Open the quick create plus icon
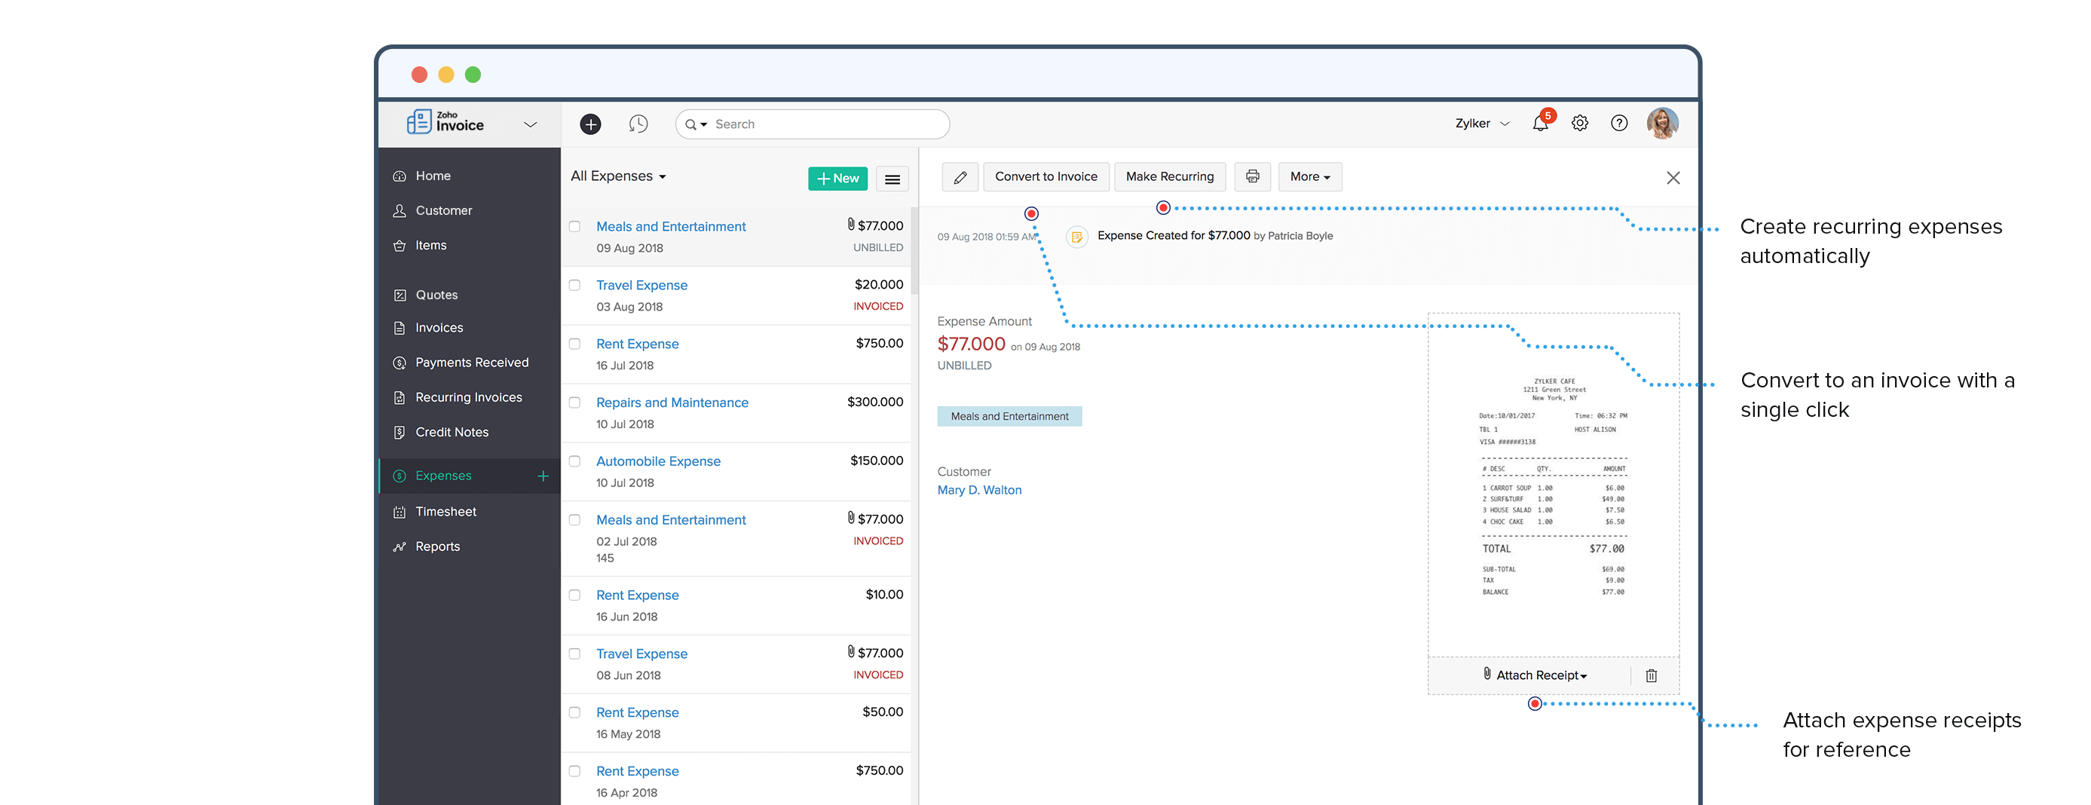Image resolution: width=2091 pixels, height=805 pixels. coord(590,124)
